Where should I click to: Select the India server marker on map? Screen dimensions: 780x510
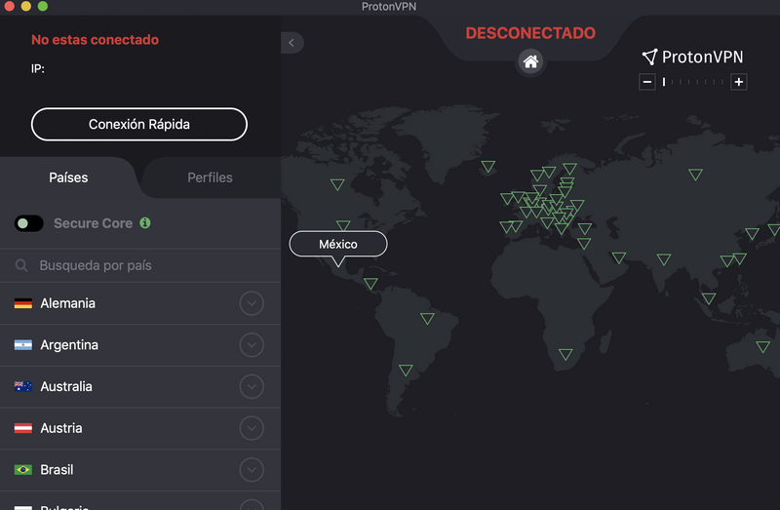[664, 259]
